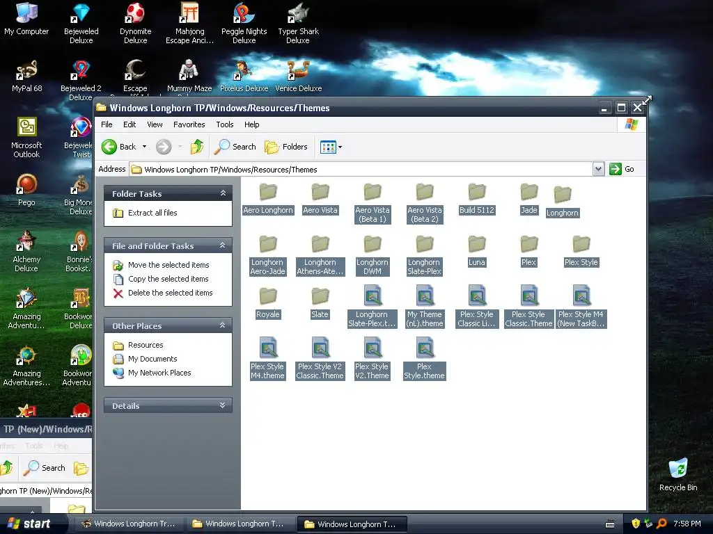713x534 pixels.
Task: Expand the Details panel
Action: click(223, 405)
